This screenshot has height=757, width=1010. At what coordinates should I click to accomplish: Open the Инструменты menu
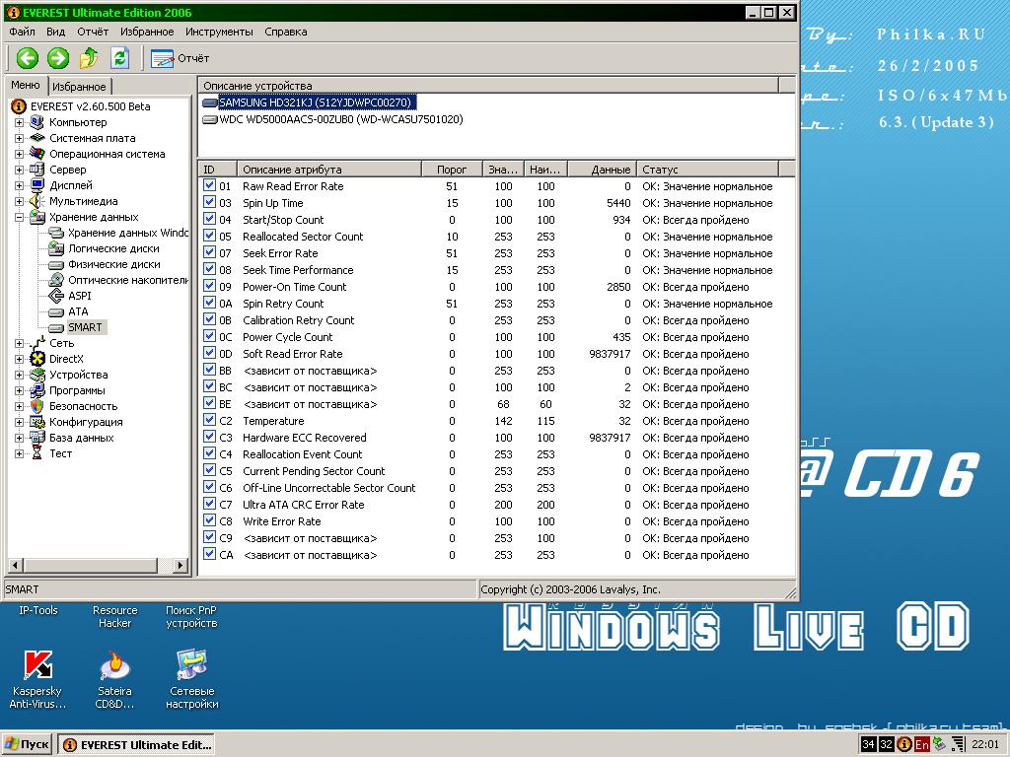tap(219, 32)
